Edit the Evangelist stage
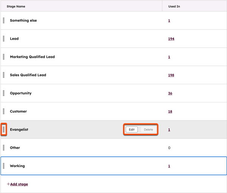The image size is (227, 193). coord(132,130)
